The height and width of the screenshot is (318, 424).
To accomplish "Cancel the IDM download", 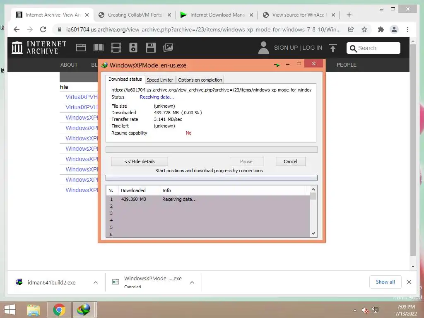I will pyautogui.click(x=291, y=161).
